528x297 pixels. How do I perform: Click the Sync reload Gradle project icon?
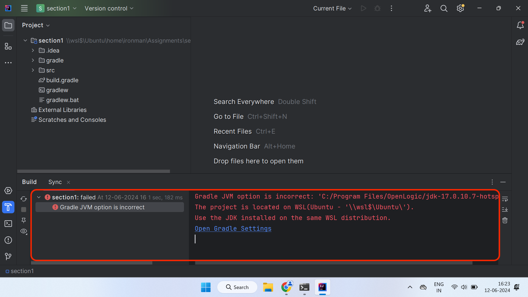pos(24,199)
